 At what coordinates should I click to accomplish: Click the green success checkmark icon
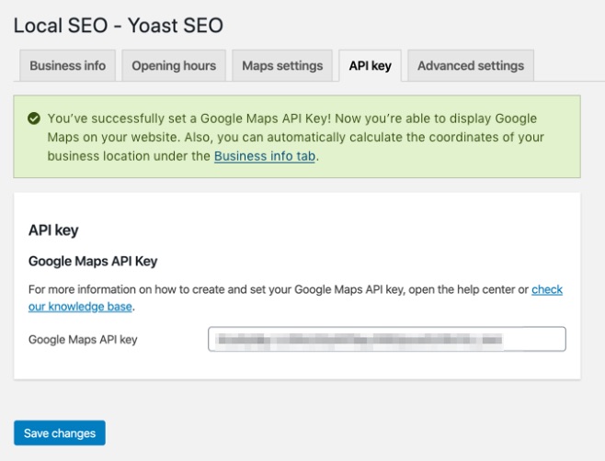tap(34, 118)
